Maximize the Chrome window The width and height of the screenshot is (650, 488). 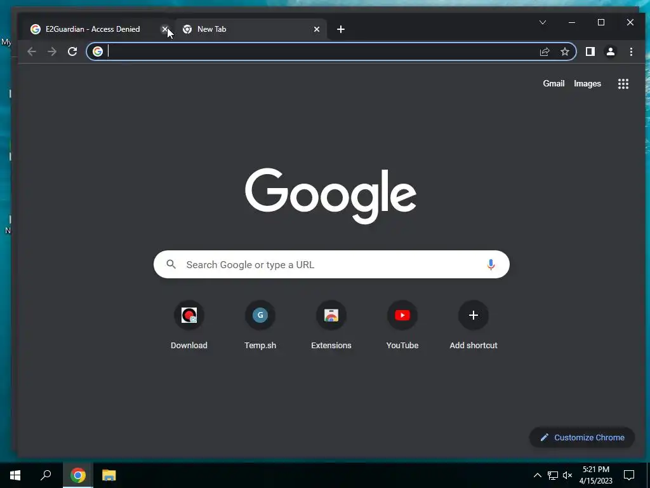pyautogui.click(x=600, y=22)
